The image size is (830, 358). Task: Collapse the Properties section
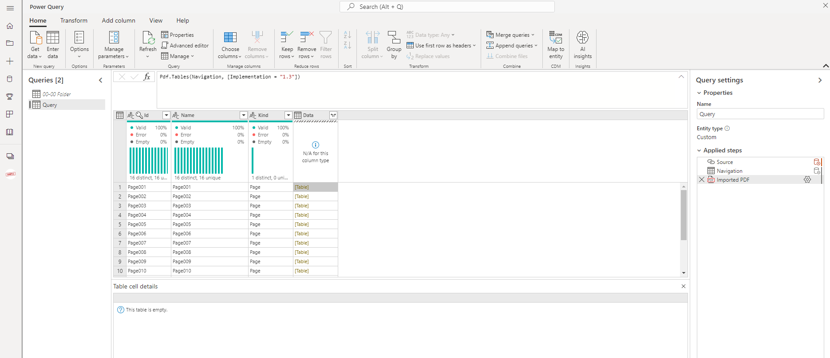tap(699, 93)
